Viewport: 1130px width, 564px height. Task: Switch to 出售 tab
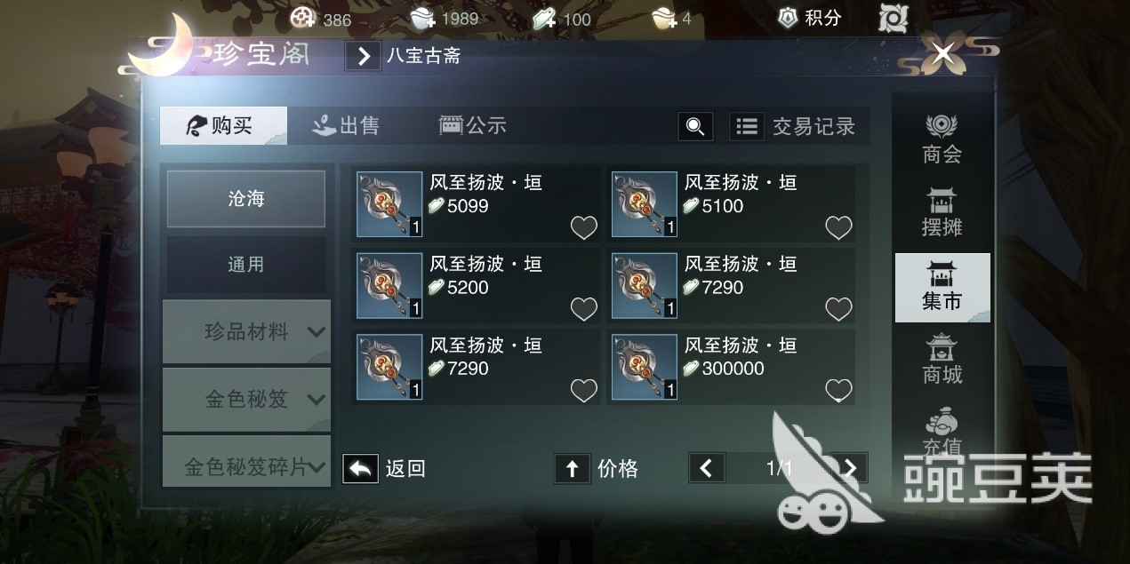pyautogui.click(x=346, y=126)
